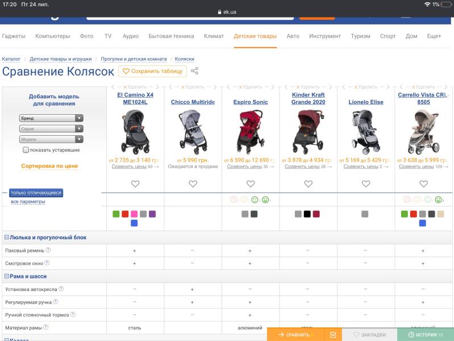Add Kinder Kraft Grande 2020 to favorites heart
Screen dimensions: 454x341
tap(309, 184)
